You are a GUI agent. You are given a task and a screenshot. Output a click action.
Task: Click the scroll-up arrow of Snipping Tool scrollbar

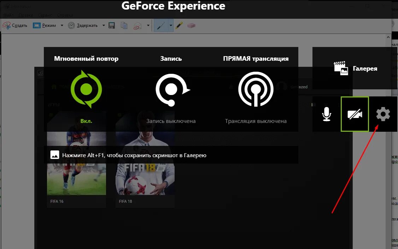click(388, 37)
